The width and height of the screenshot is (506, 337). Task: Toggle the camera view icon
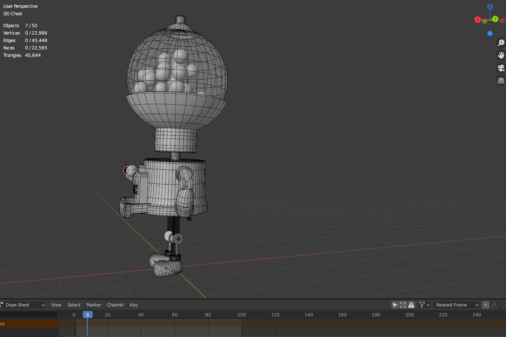pyautogui.click(x=501, y=68)
